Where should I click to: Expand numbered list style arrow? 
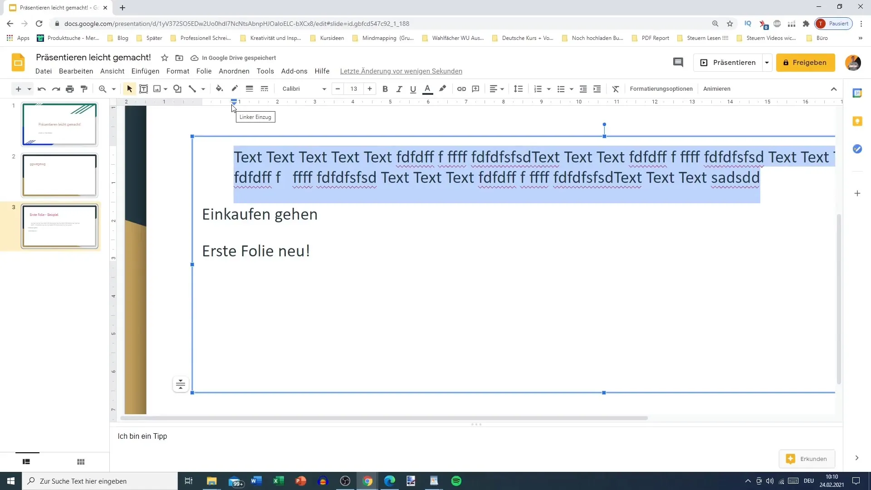tap(549, 89)
